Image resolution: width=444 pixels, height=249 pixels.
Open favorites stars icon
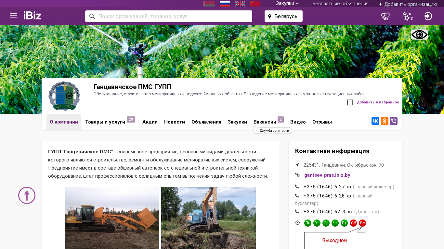click(x=407, y=16)
